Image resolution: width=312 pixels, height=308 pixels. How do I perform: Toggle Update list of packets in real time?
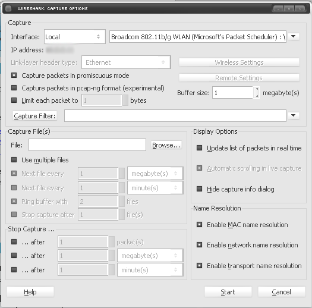[199, 148]
